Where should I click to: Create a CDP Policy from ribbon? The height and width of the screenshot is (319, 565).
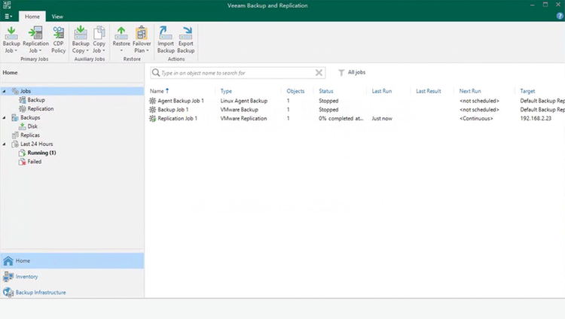pyautogui.click(x=58, y=40)
